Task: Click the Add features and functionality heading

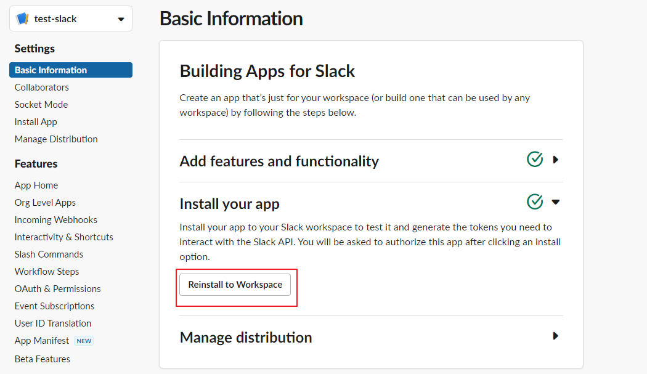Action: click(279, 161)
